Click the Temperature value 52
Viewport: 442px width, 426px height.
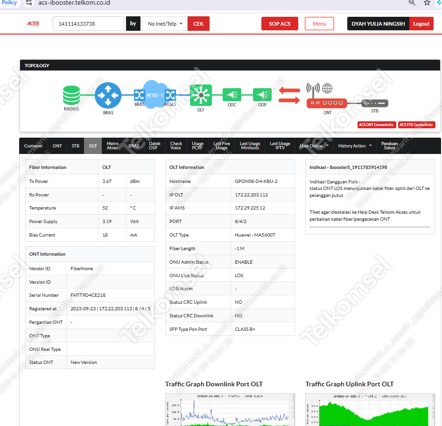[x=105, y=208]
